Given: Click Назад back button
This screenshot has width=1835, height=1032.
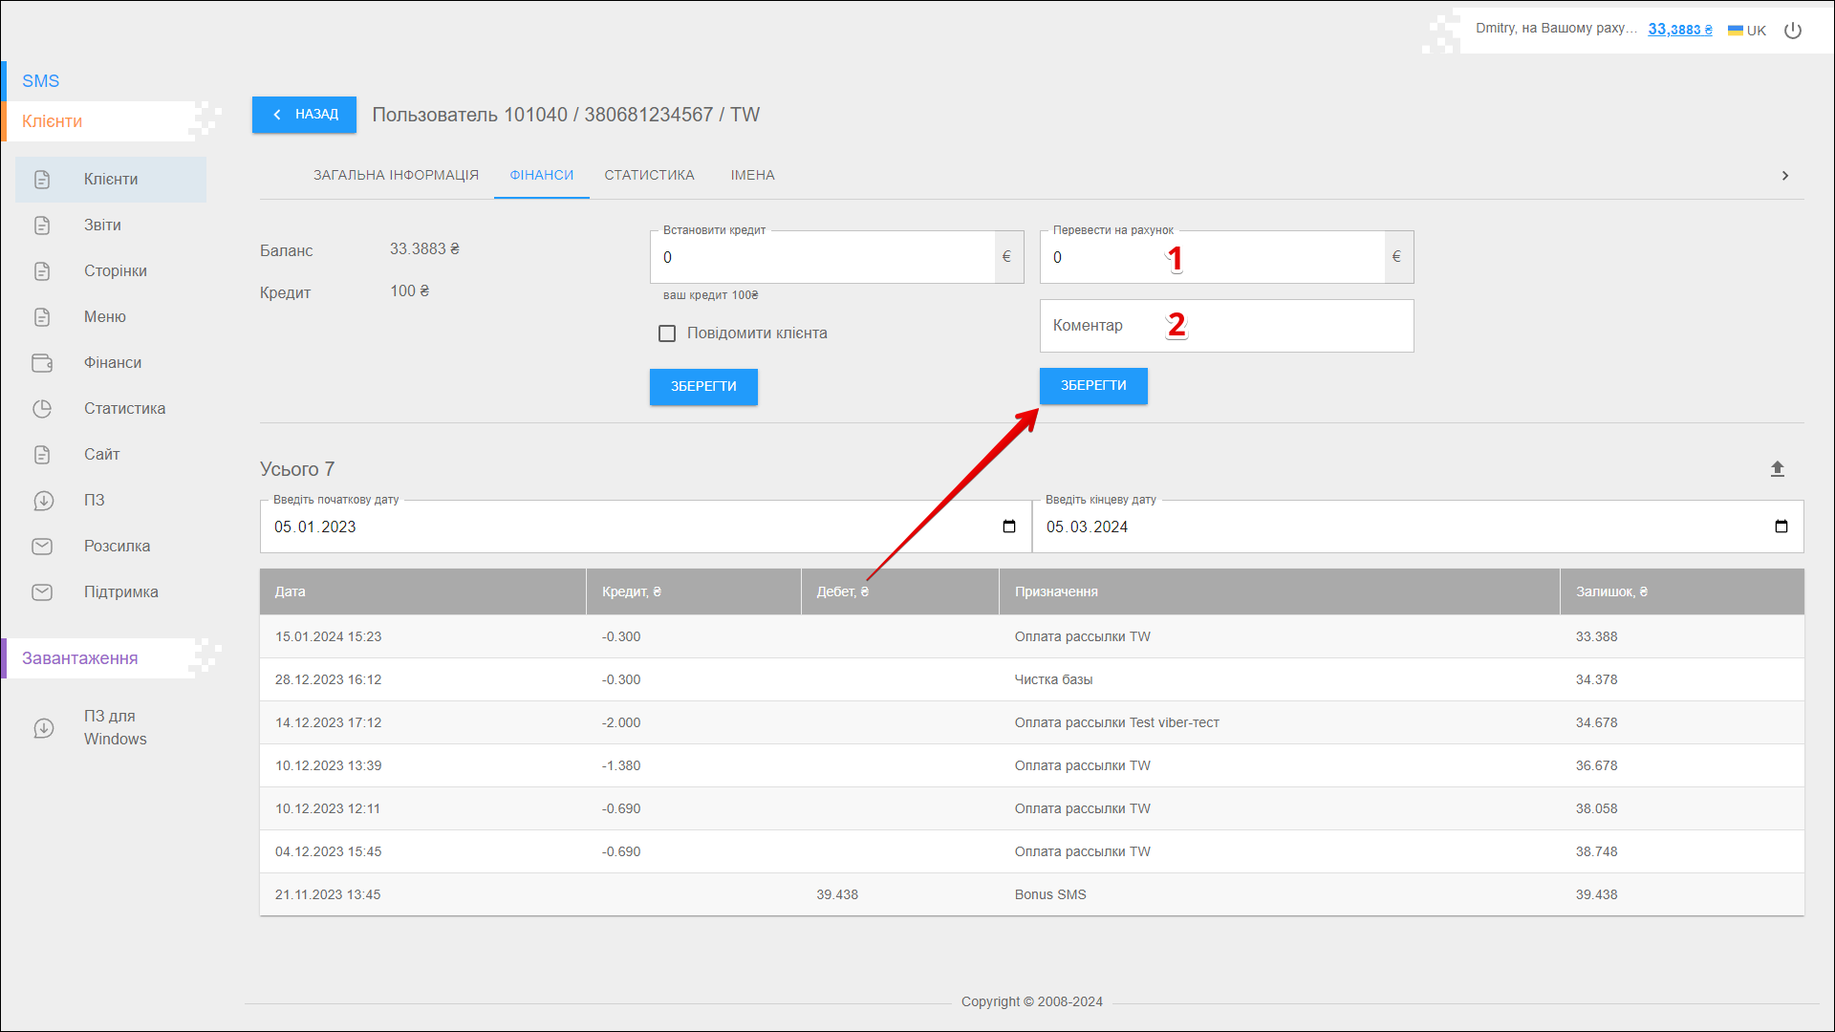Looking at the screenshot, I should point(304,115).
